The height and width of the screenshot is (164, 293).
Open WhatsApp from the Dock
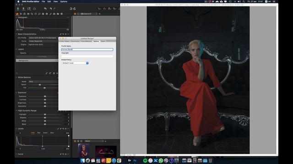pyautogui.click(x=161, y=160)
